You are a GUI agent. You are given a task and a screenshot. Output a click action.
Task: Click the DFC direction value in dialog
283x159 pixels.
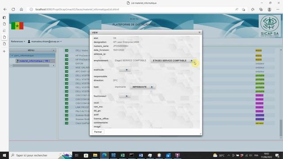tap(115, 80)
